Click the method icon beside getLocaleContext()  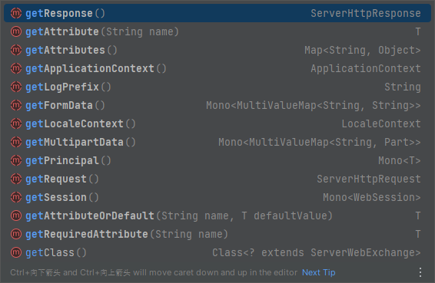point(16,123)
